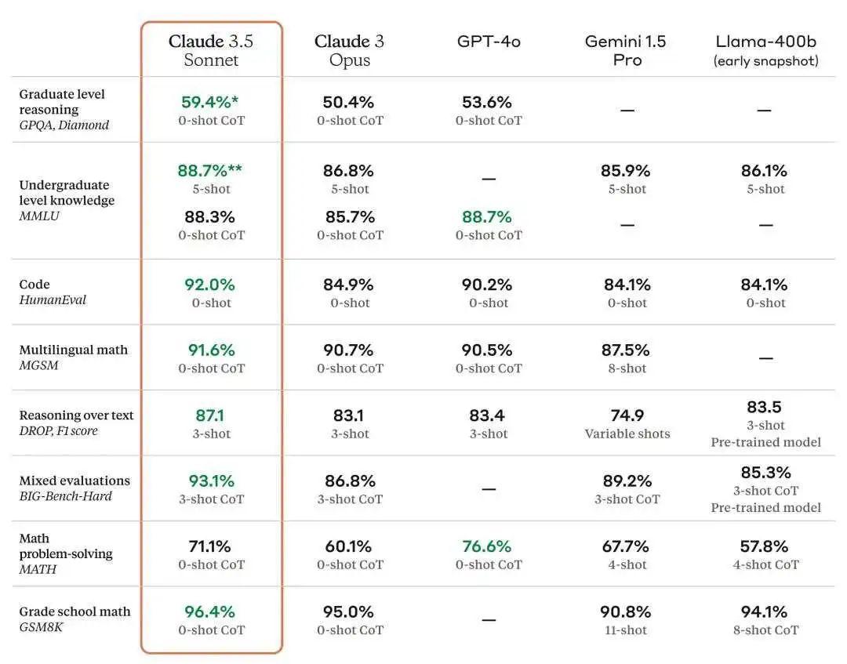
Task: Select the 74.9 Variable shots cell
Action: 627,423
